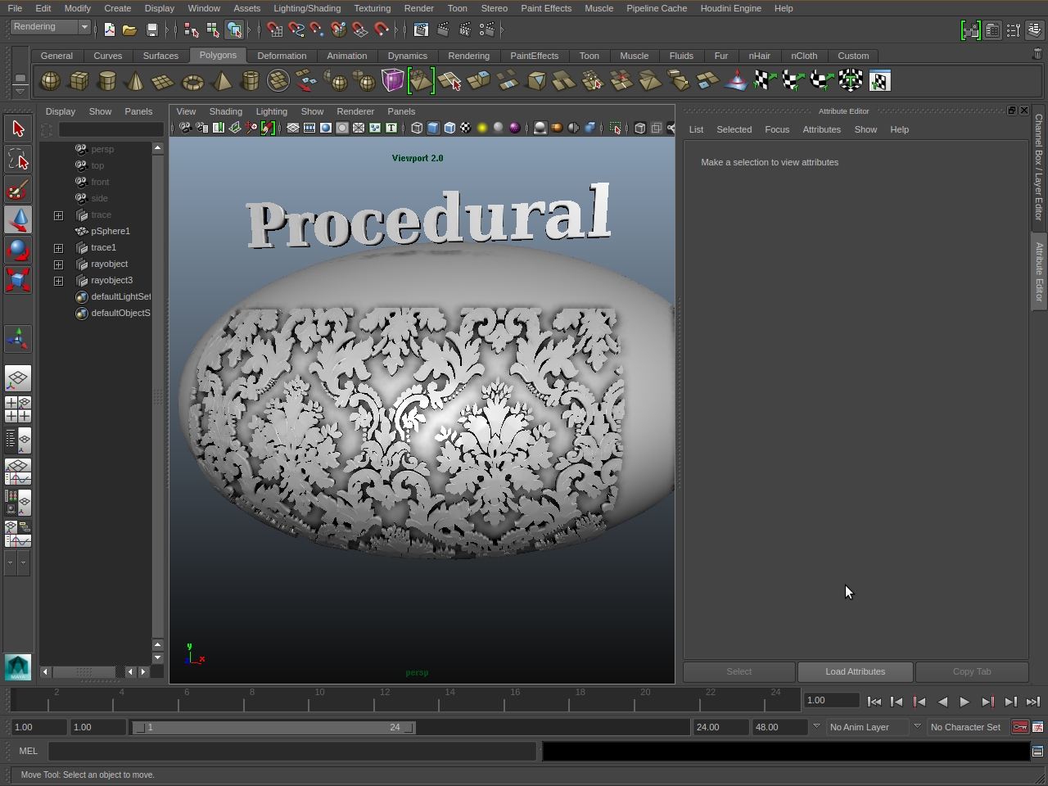The width and height of the screenshot is (1048, 786).
Task: Toggle wireframe on shaded in viewport
Action: click(449, 128)
